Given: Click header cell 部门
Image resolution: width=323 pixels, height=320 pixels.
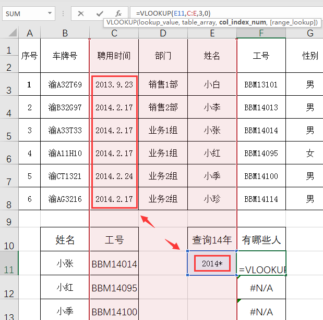Looking at the screenshot, I should tap(163, 56).
